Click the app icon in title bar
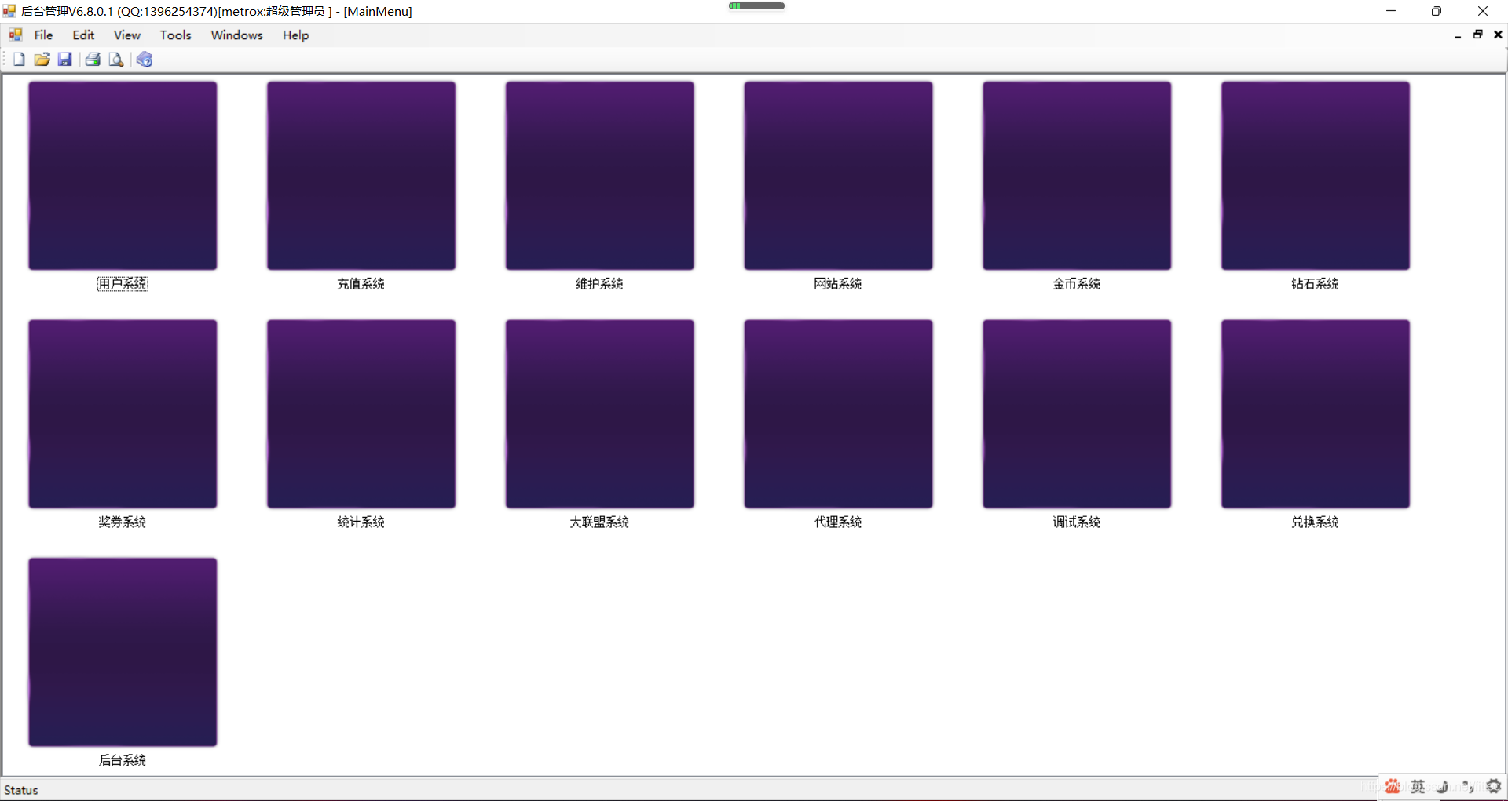This screenshot has width=1508, height=801. click(9, 11)
